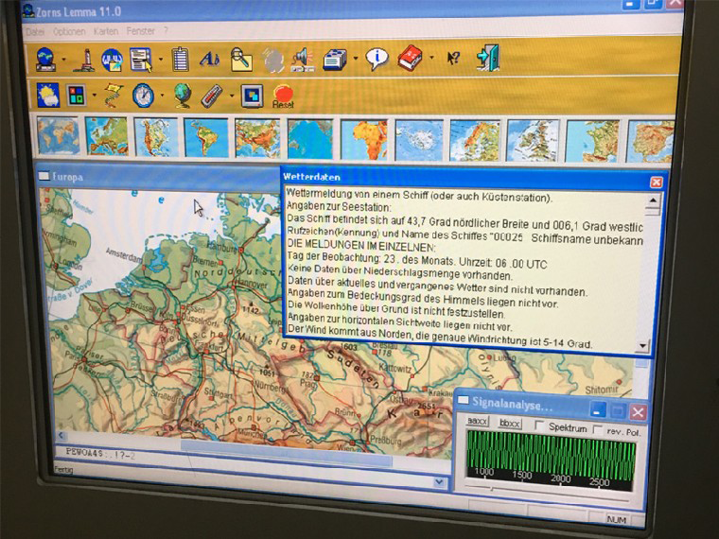Open dropdown arrow next to red book
The image size is (719, 539).
point(431,60)
